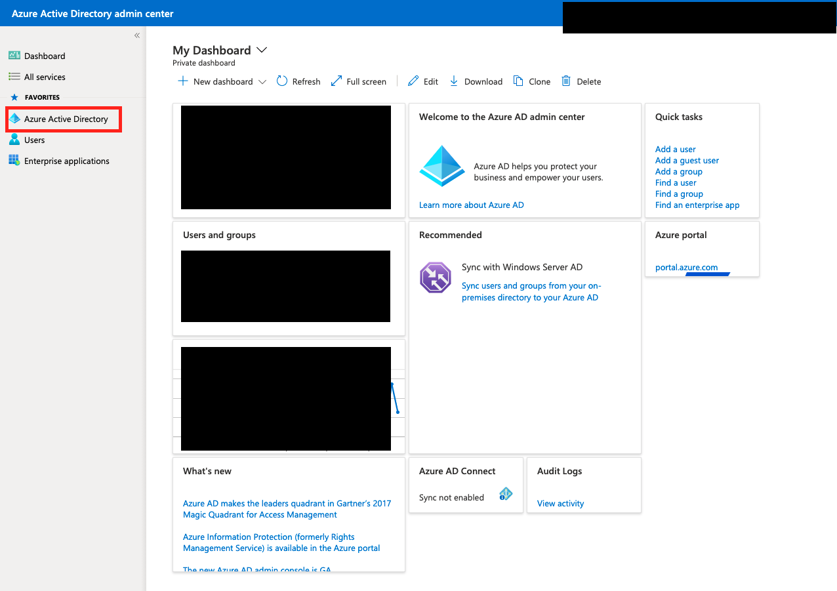Screen dimensions: 837x591
Task: Open Enterprise applications via its grid icon
Action: 14,161
